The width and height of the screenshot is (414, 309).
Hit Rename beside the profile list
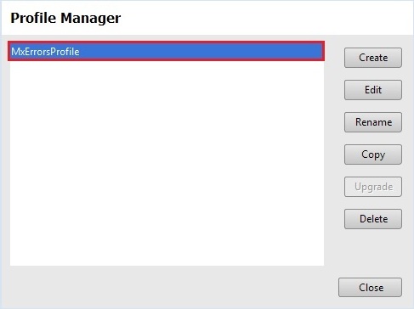(x=373, y=122)
